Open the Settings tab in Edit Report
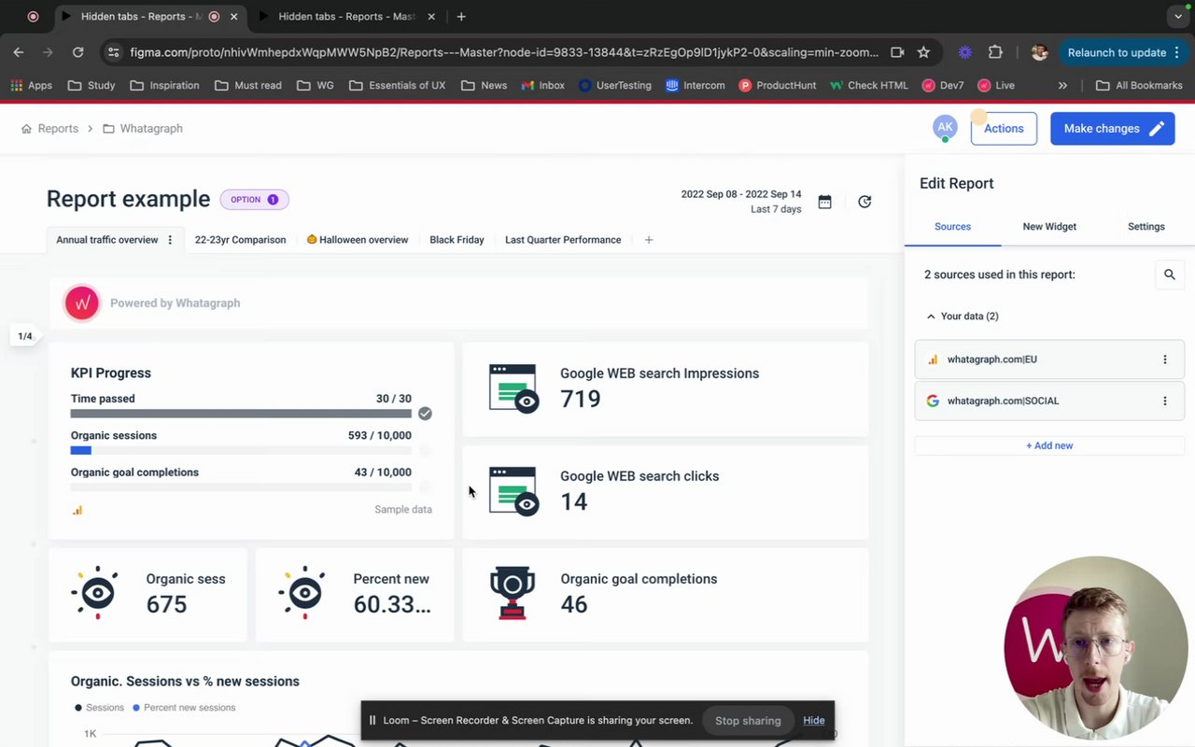Screen dimensions: 1195x747 point(1146,227)
